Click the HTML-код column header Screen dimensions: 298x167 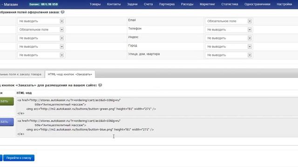(x=24, y=93)
